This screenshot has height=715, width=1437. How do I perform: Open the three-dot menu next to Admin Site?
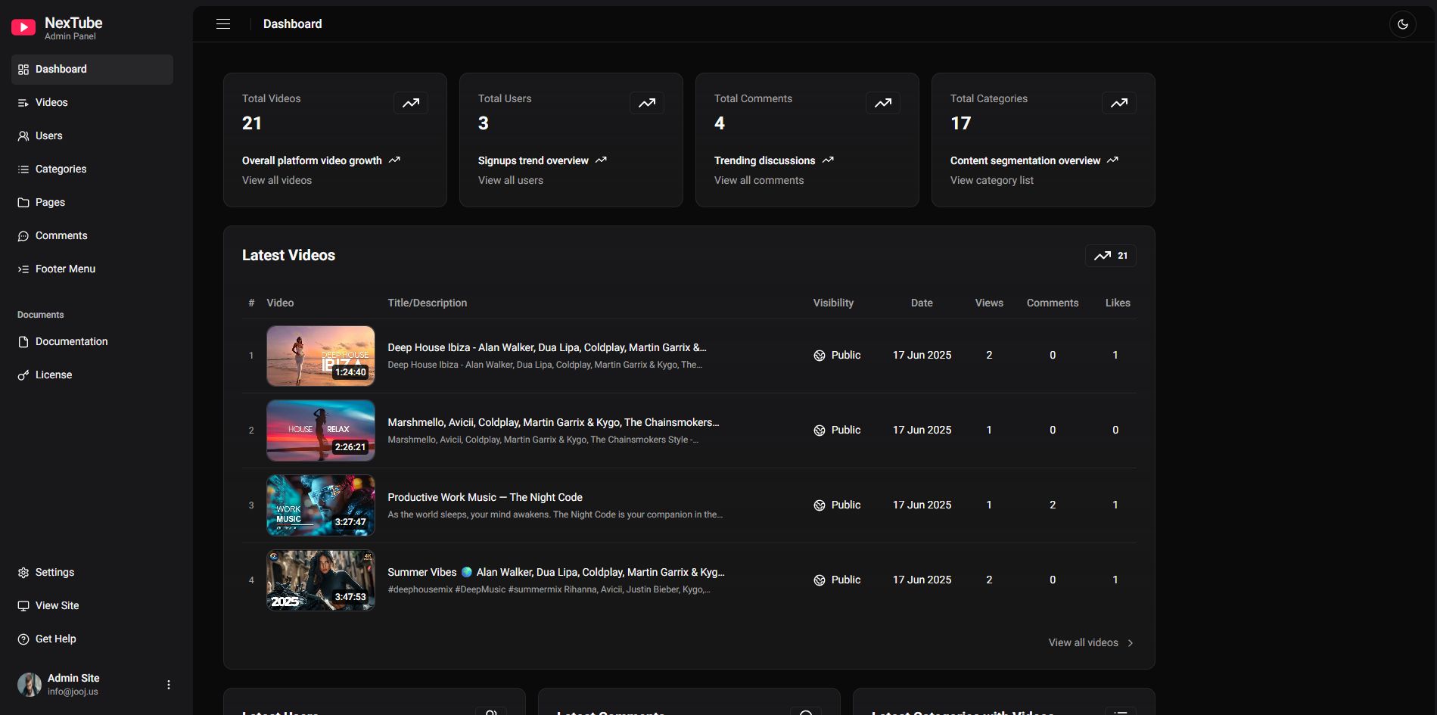[169, 685]
